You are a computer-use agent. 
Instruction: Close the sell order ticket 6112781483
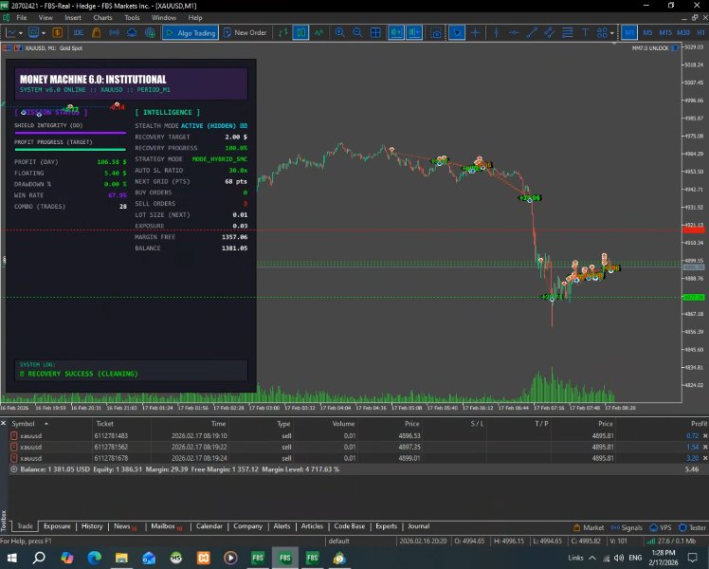(705, 436)
